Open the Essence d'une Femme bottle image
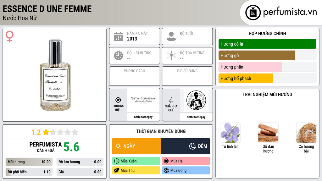 (55, 75)
